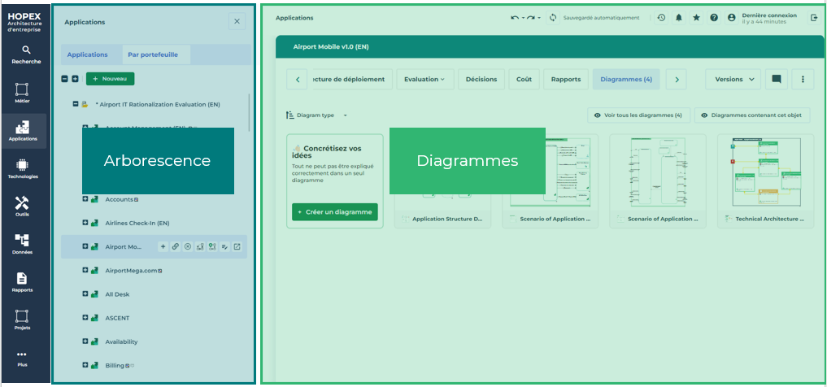Image resolution: width=827 pixels, height=387 pixels.
Task: Expand the Airlines Check-In (EN) tree node
Action: click(x=85, y=223)
